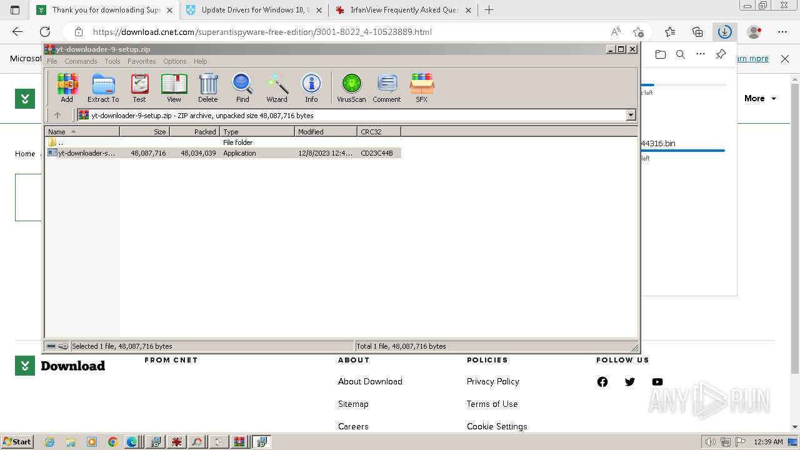Screen dimensions: 800x450
Task: Click the Test archive toolbar icon
Action: 139,87
